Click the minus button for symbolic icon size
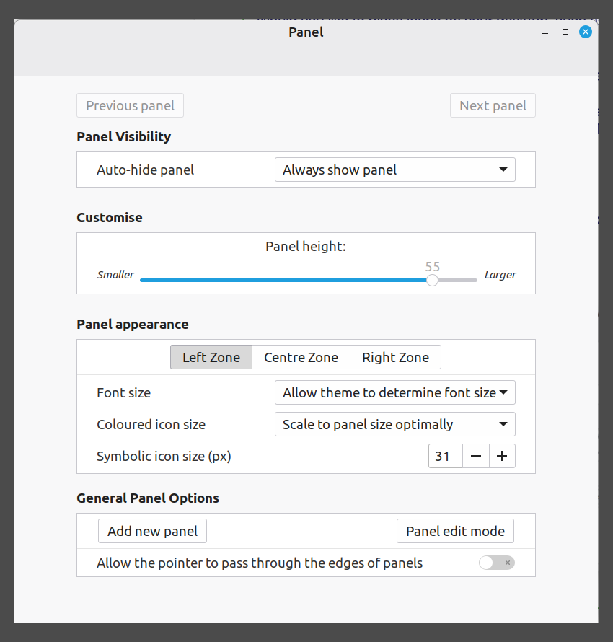613x642 pixels. tap(476, 456)
